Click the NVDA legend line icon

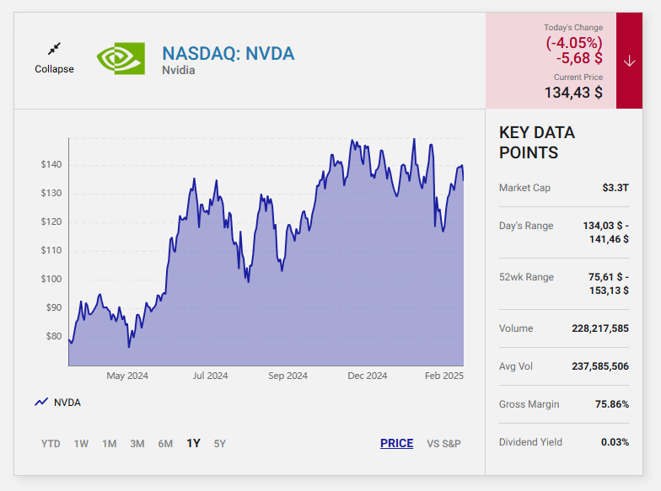(41, 403)
